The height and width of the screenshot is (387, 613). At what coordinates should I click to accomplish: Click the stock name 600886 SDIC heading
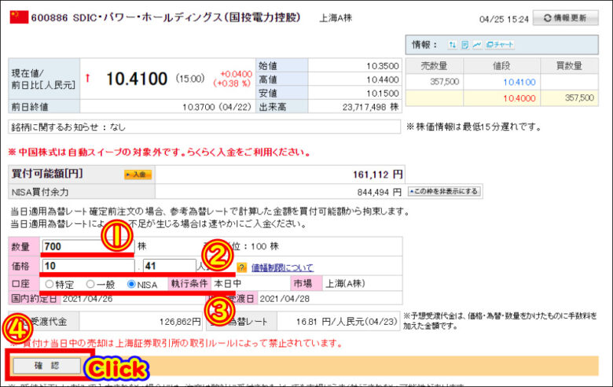(166, 17)
